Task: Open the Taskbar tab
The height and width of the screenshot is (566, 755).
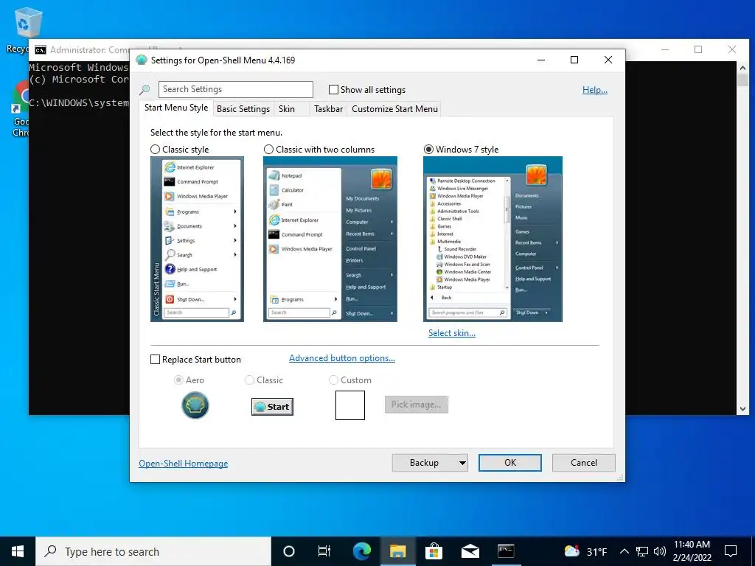Action: pos(328,109)
